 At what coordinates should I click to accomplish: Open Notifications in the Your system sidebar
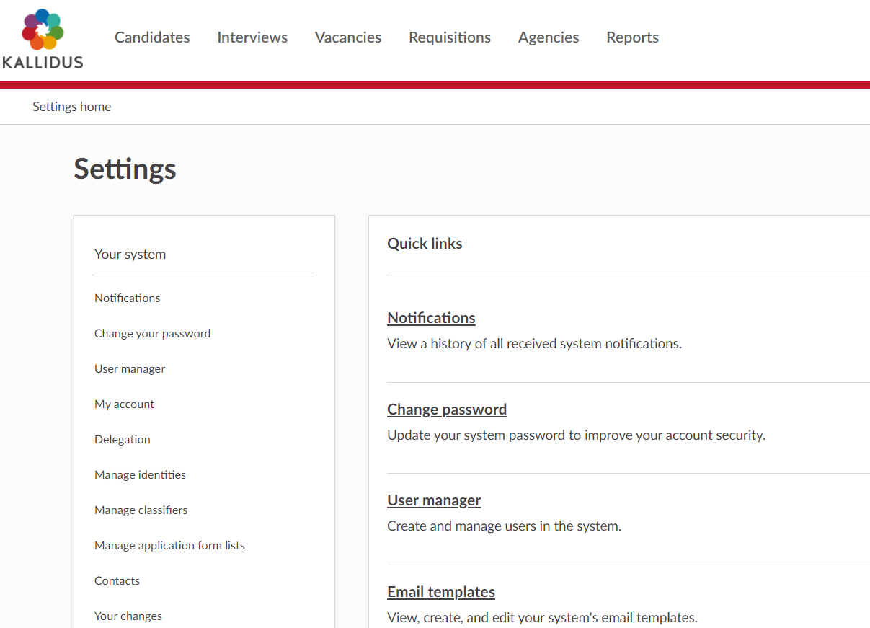[x=128, y=298]
